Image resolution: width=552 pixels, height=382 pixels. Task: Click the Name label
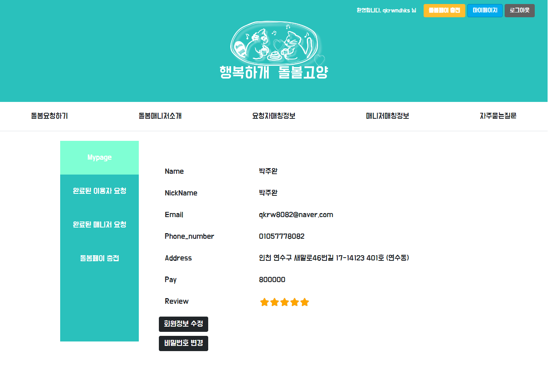coord(174,171)
